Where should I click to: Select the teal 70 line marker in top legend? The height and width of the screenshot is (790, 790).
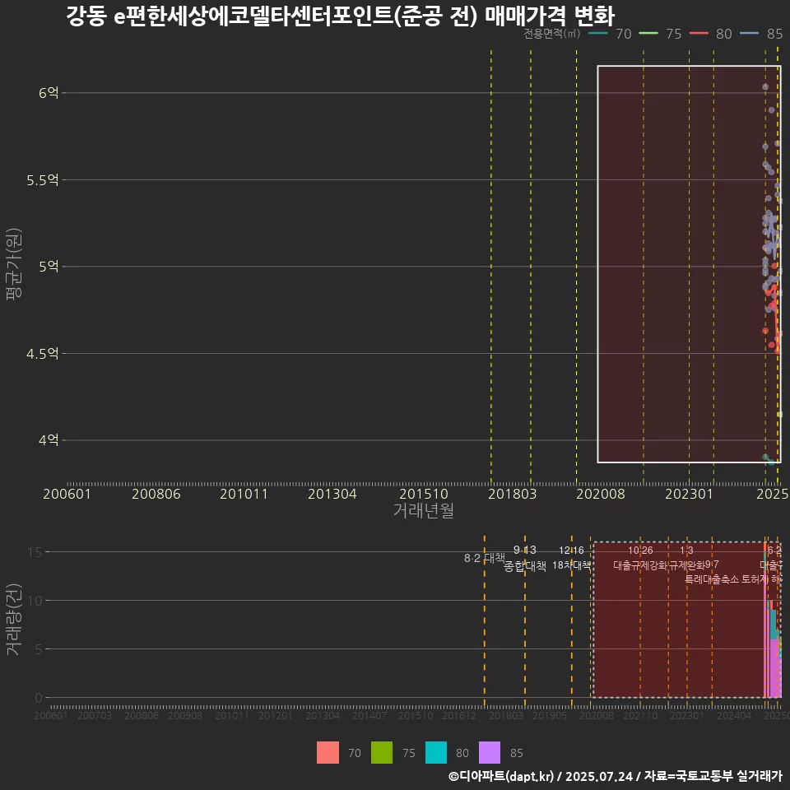pos(598,34)
